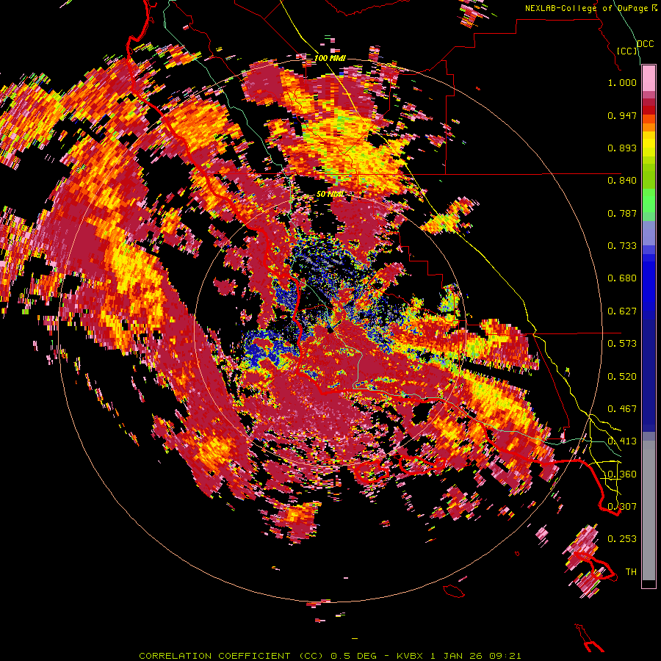Click the 0.627 scale value
Image resolution: width=661 pixels, height=661 pixels.
click(x=622, y=311)
